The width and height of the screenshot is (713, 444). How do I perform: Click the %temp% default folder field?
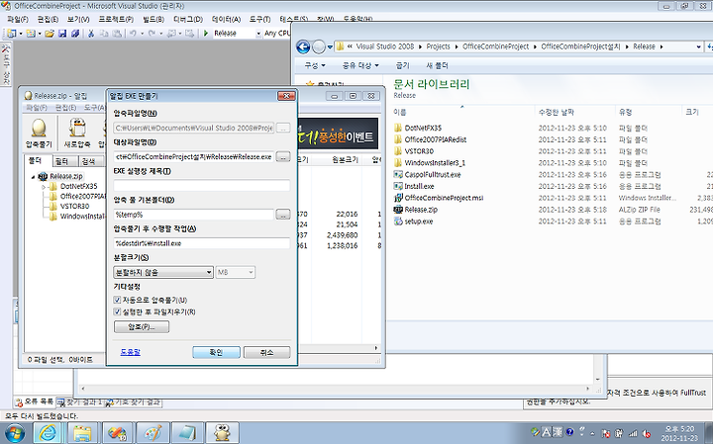(x=194, y=215)
